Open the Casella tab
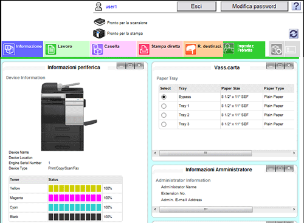This screenshot has height=223, width=304. 113,49
